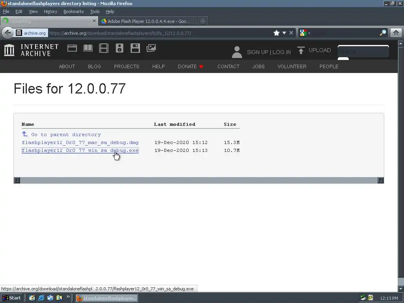Open the Software floppy-disk icon
The height and width of the screenshot is (303, 404).
click(135, 48)
